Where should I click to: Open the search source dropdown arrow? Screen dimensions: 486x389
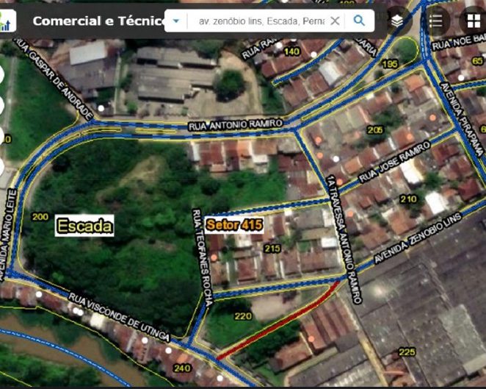click(x=176, y=21)
